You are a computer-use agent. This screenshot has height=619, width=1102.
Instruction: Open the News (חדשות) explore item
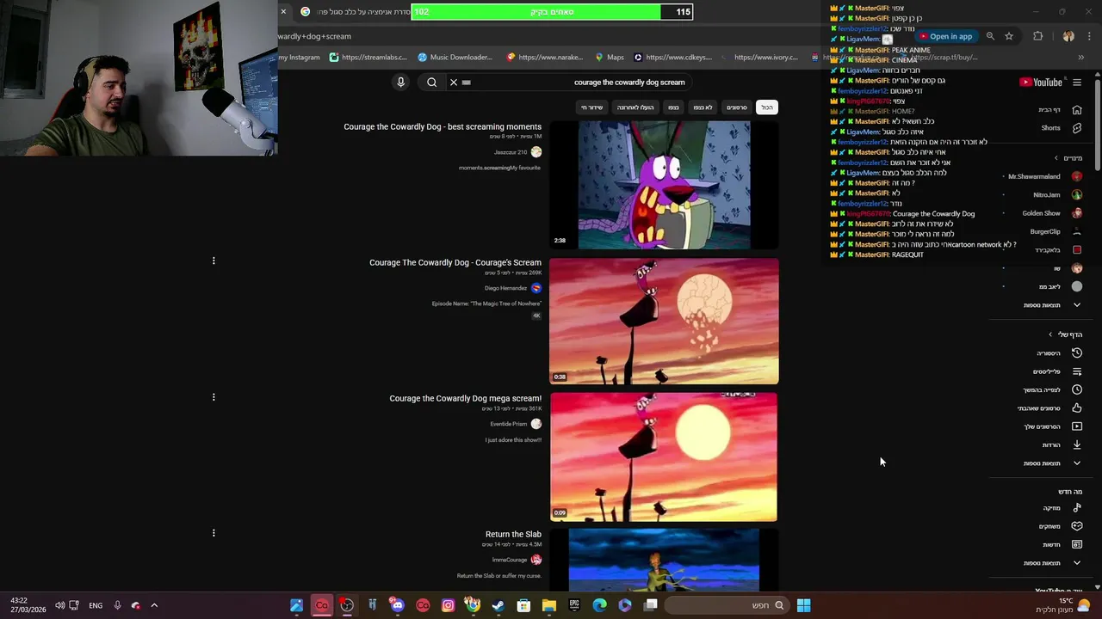pos(1061,544)
